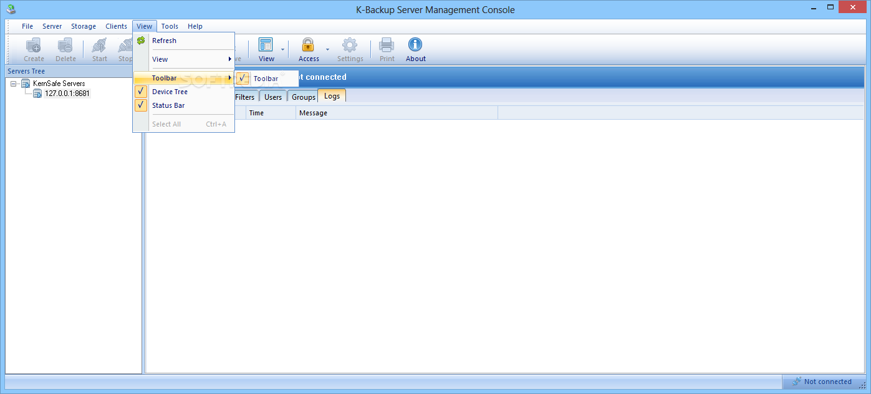The image size is (871, 394).
Task: Sort logs by the Time column header
Action: (x=271, y=113)
